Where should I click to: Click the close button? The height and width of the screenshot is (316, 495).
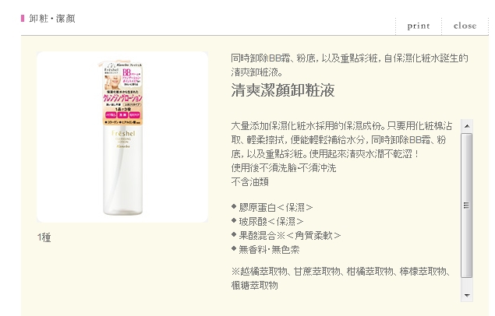465,26
